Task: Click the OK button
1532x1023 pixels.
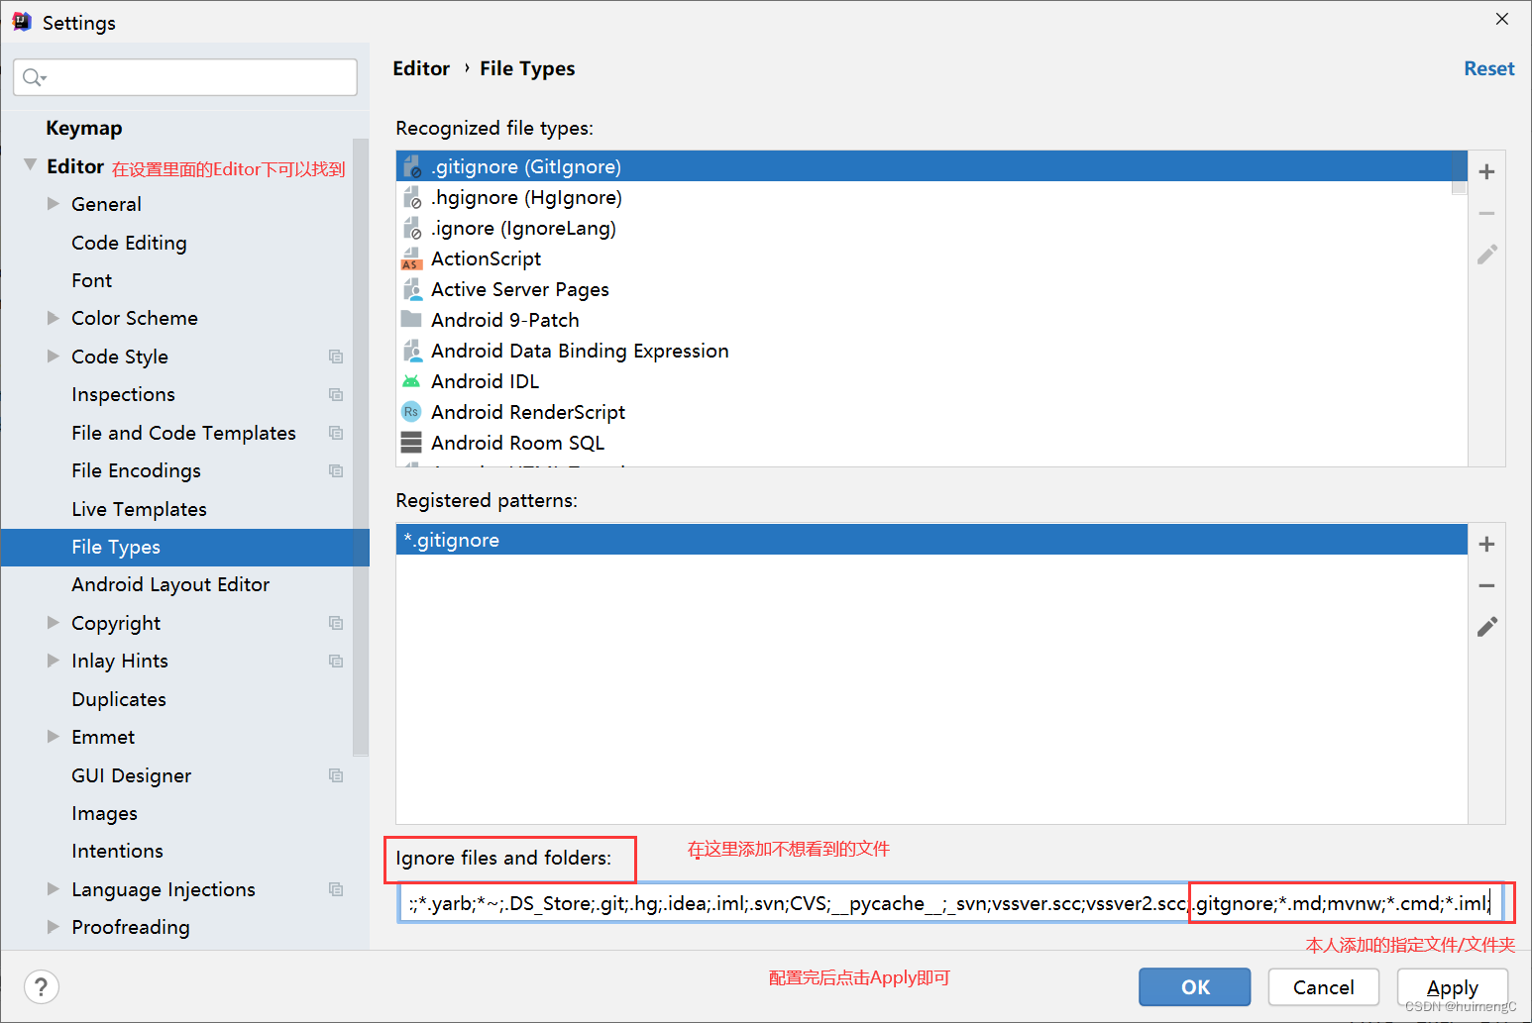Action: [1195, 986]
